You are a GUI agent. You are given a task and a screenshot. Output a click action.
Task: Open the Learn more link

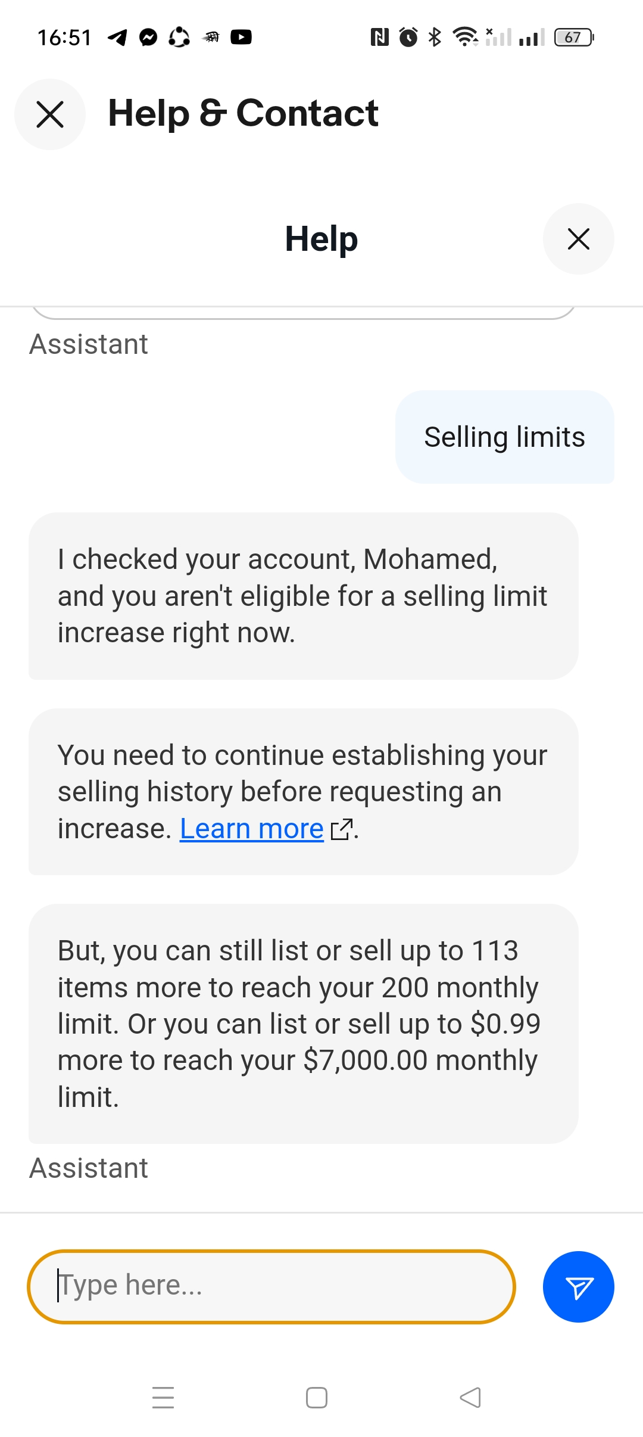(251, 829)
